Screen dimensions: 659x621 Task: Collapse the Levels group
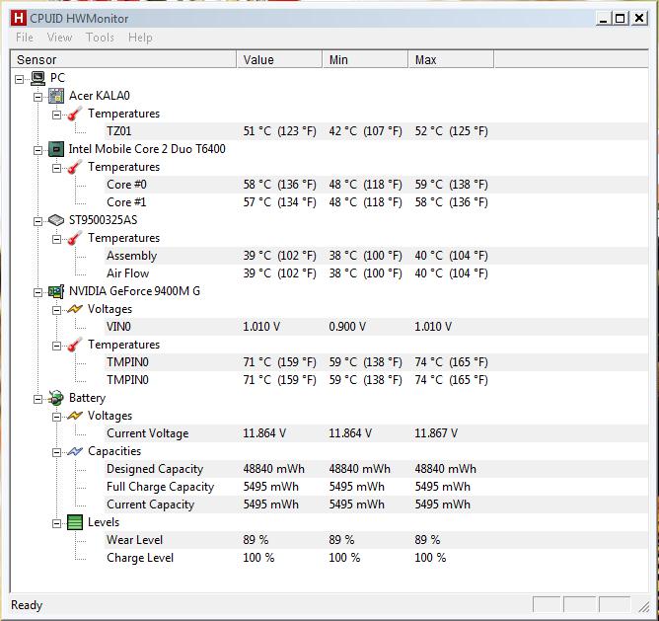click(56, 524)
